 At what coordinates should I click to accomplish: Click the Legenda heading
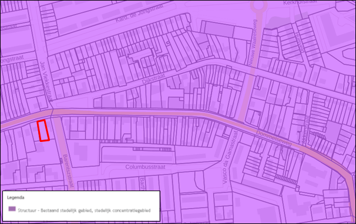coord(16,198)
